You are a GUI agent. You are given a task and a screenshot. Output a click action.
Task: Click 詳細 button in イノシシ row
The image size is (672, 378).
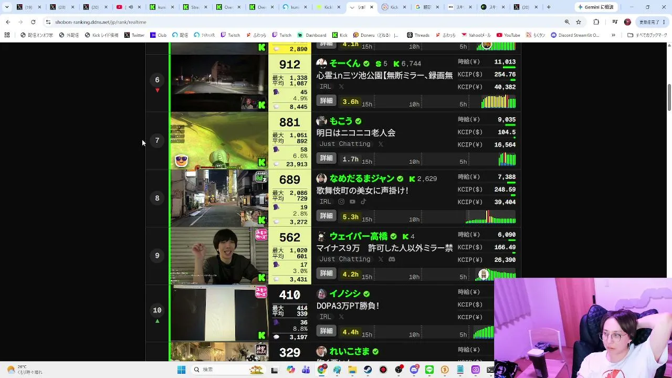(x=327, y=331)
